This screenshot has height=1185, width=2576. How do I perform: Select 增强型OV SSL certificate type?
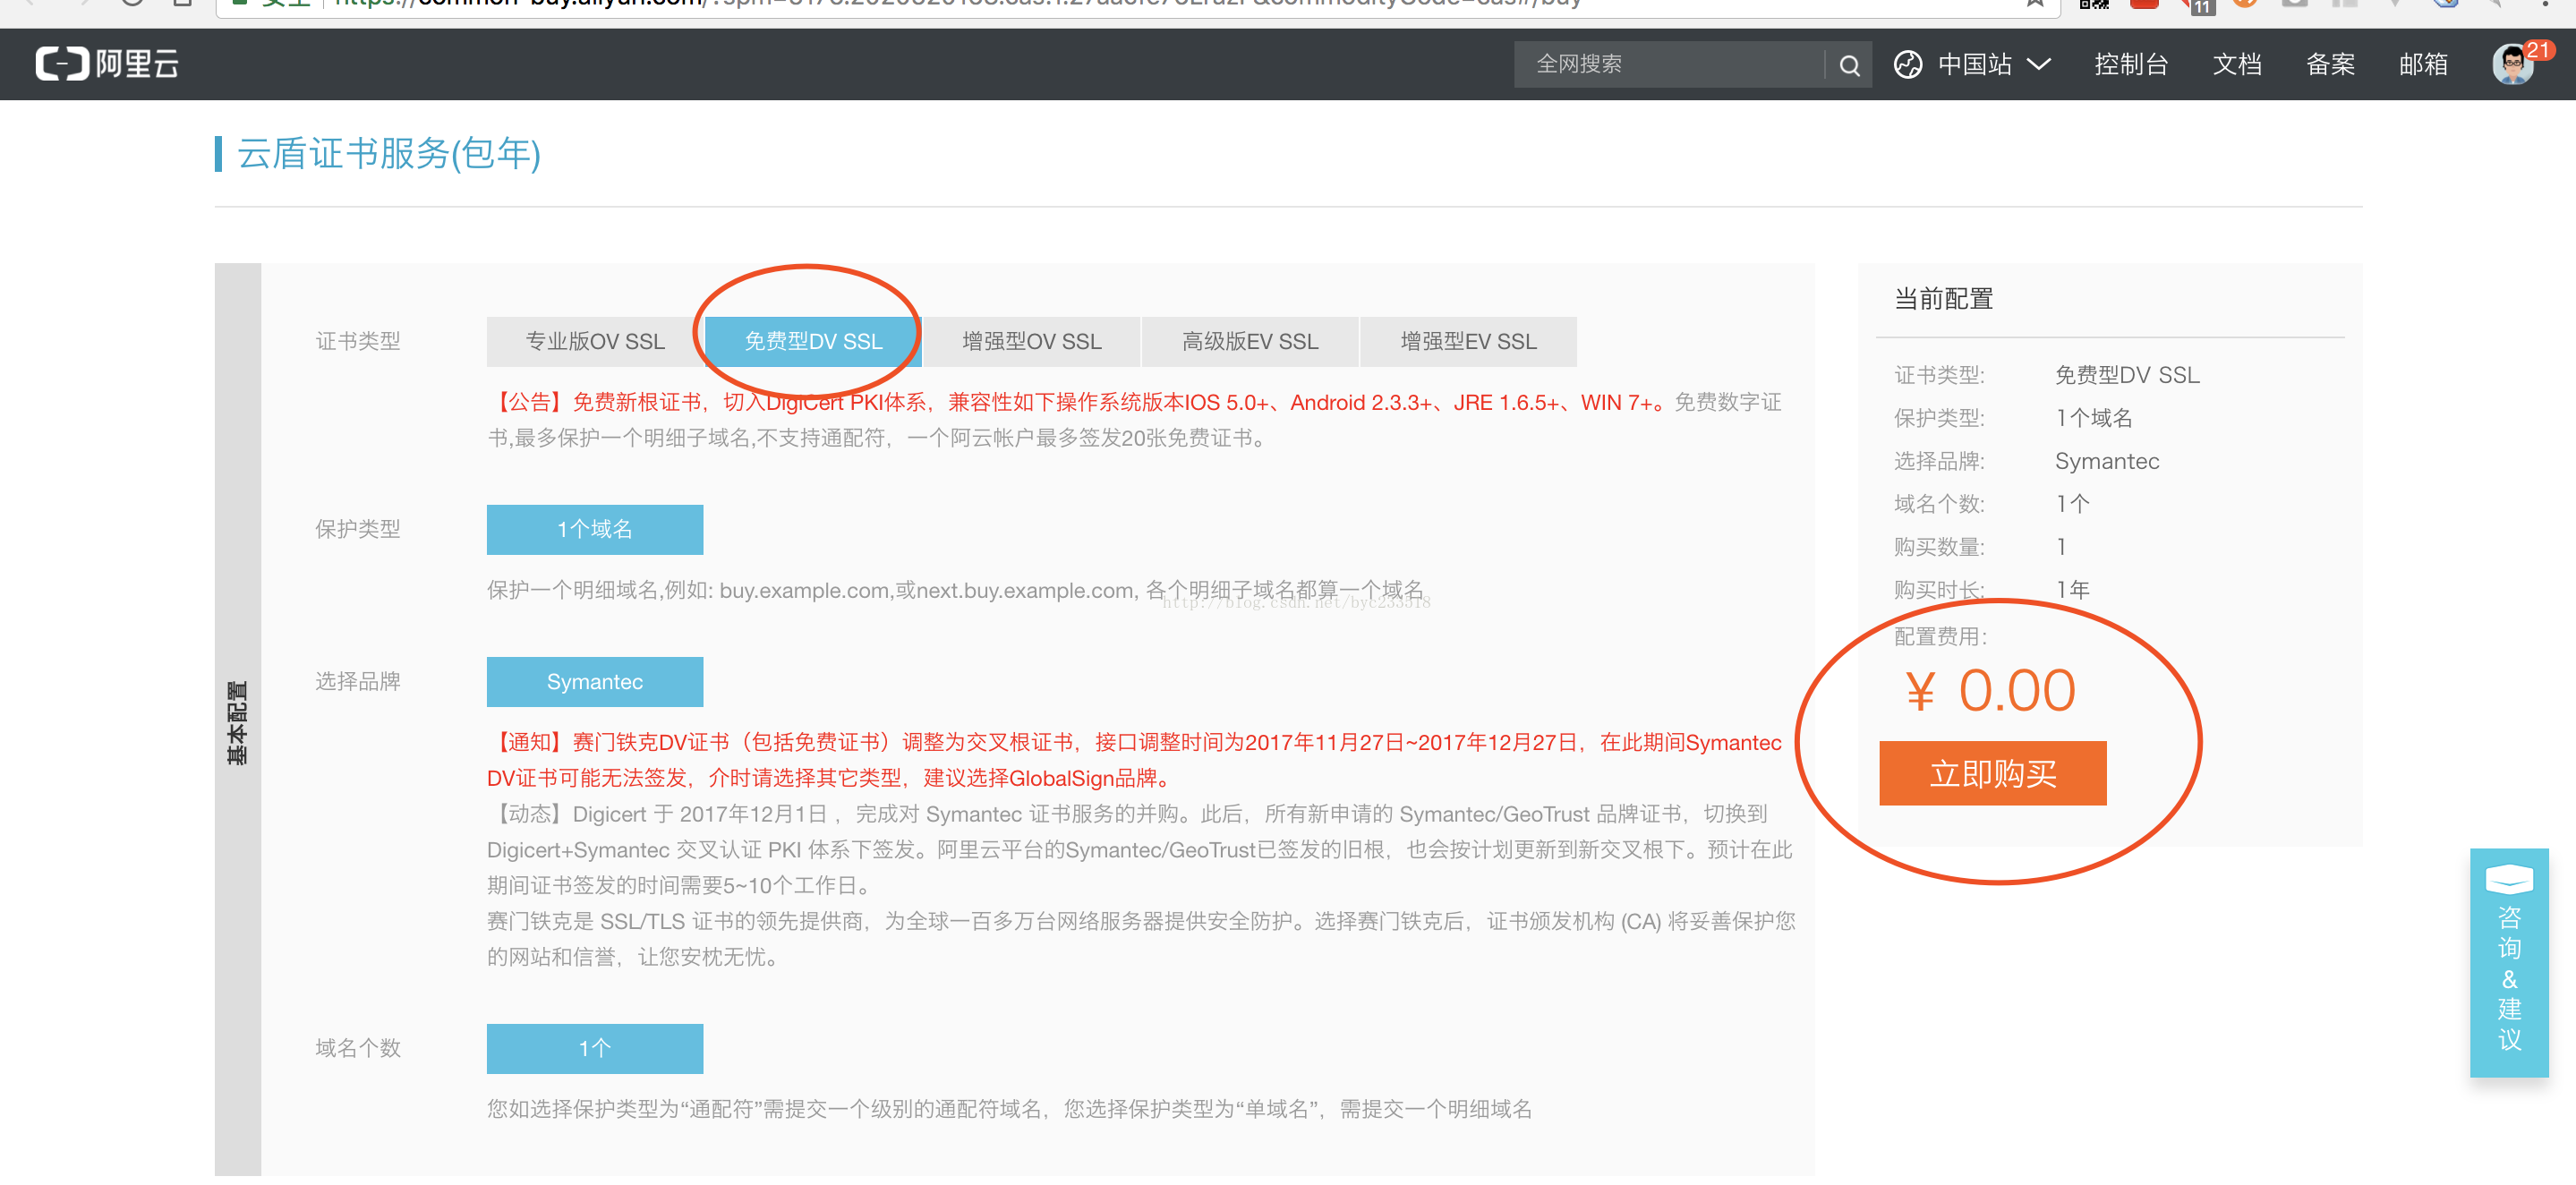[1031, 341]
